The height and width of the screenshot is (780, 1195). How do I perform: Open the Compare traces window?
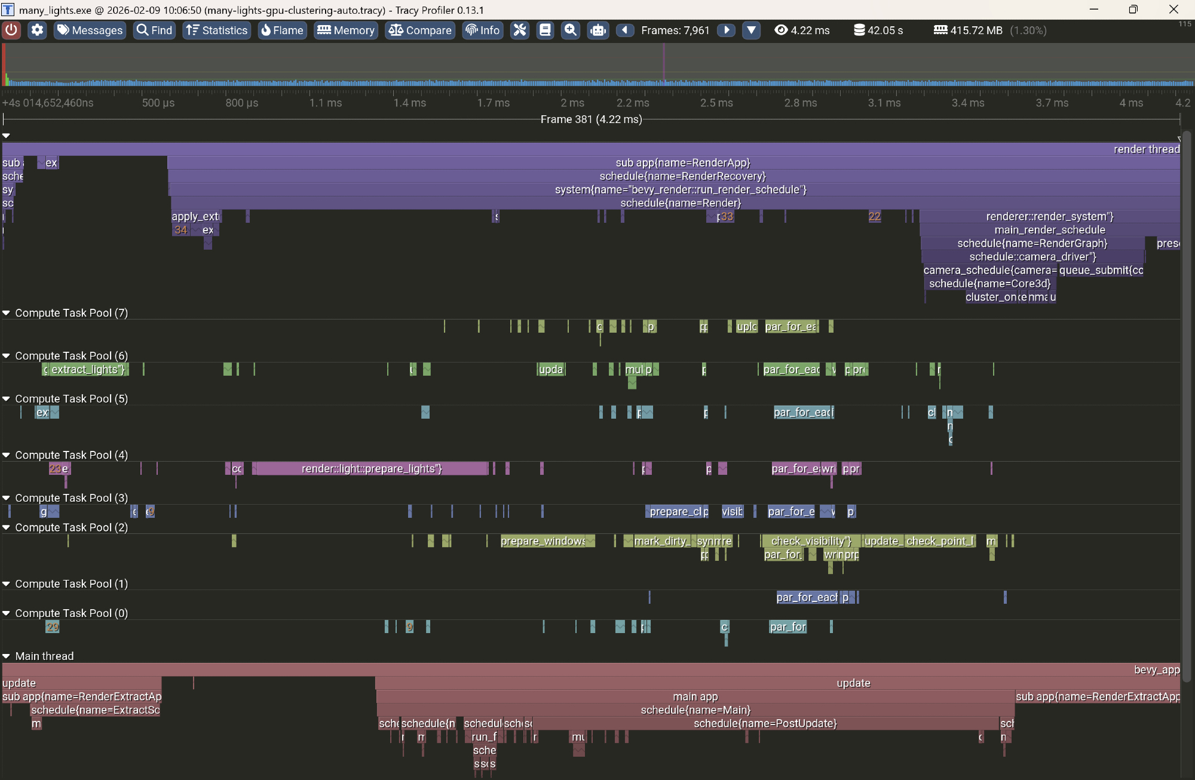pos(420,30)
